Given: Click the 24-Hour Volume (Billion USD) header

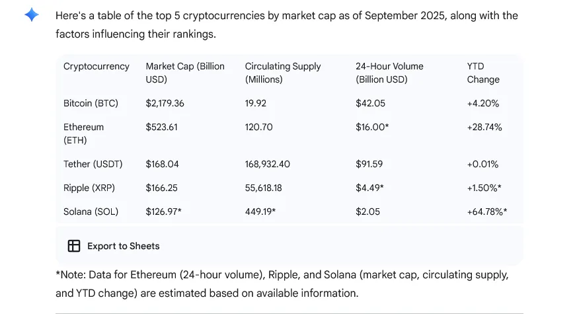Looking at the screenshot, I should (389, 73).
